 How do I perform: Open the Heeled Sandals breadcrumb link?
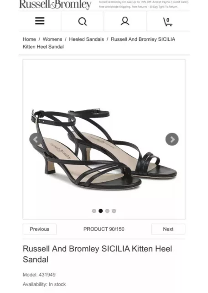86,39
